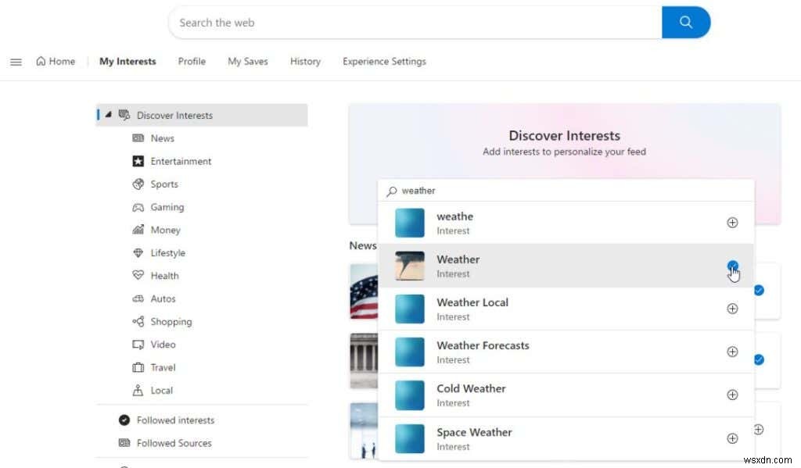The image size is (801, 468).
Task: Click the Weather tornado thumbnail
Action: [x=410, y=266]
